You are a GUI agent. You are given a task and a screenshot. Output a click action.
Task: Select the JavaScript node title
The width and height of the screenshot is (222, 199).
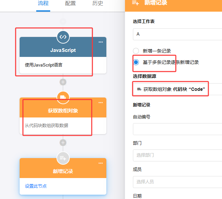click(63, 50)
